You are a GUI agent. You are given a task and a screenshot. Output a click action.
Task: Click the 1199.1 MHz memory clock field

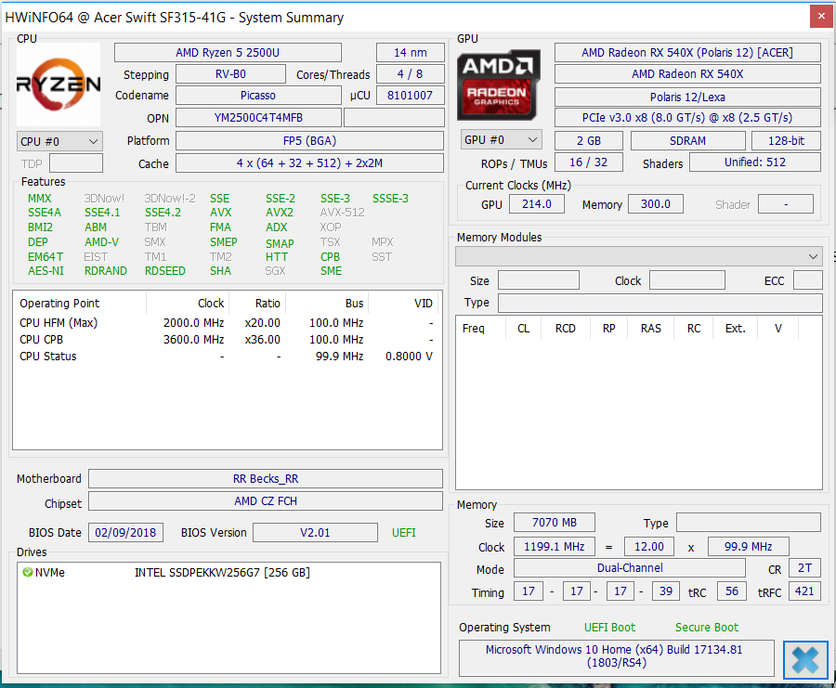555,546
